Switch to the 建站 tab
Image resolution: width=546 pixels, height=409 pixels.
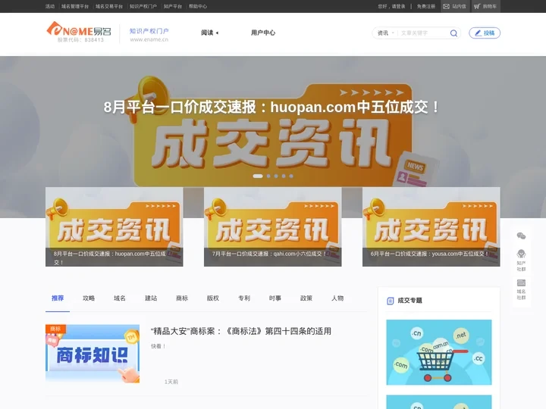point(151,298)
